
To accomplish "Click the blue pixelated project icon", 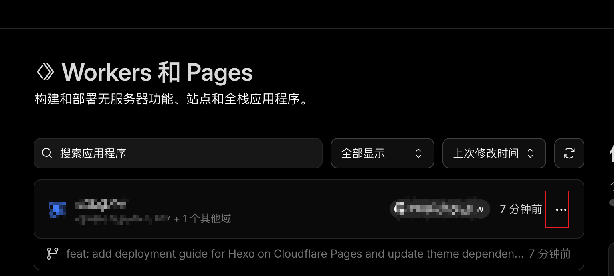I will (x=57, y=210).
